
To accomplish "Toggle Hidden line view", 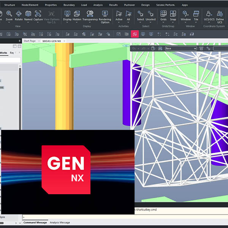I will [x=77, y=14].
